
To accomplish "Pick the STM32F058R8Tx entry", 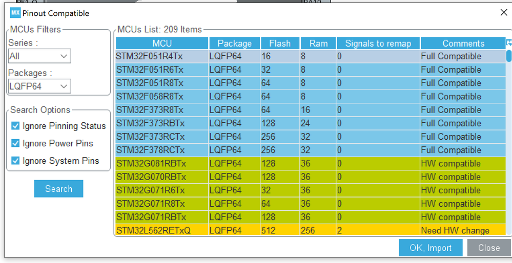I will (x=311, y=97).
